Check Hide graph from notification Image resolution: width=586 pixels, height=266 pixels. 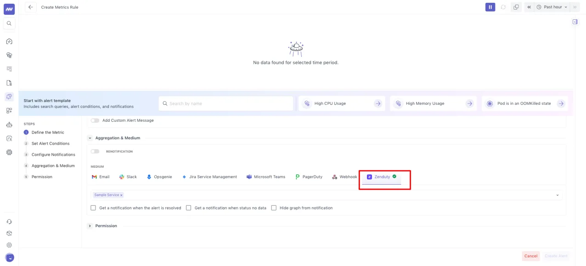(x=274, y=208)
